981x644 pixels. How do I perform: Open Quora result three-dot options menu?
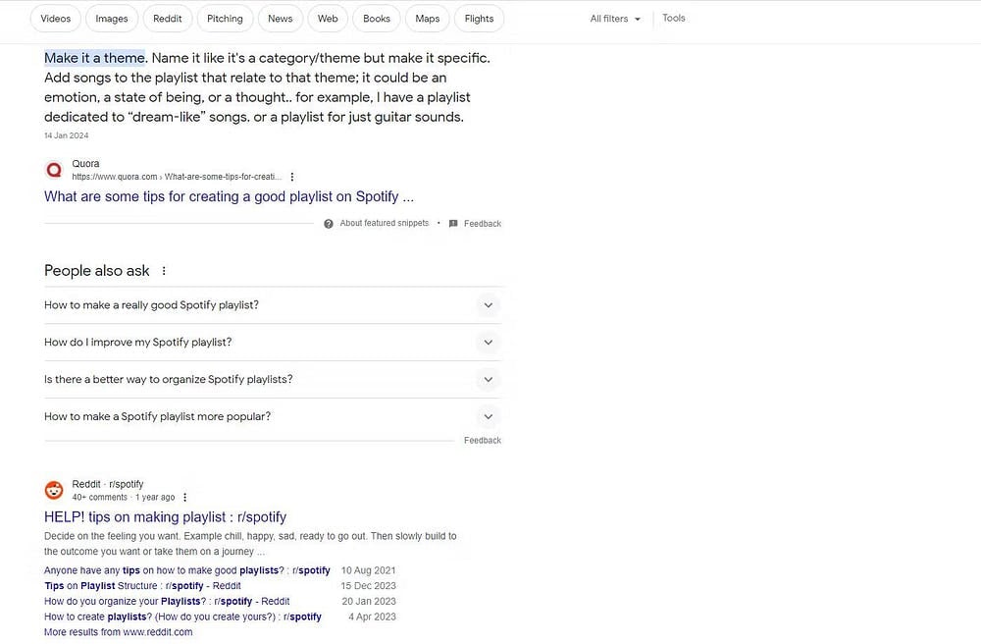tap(292, 177)
